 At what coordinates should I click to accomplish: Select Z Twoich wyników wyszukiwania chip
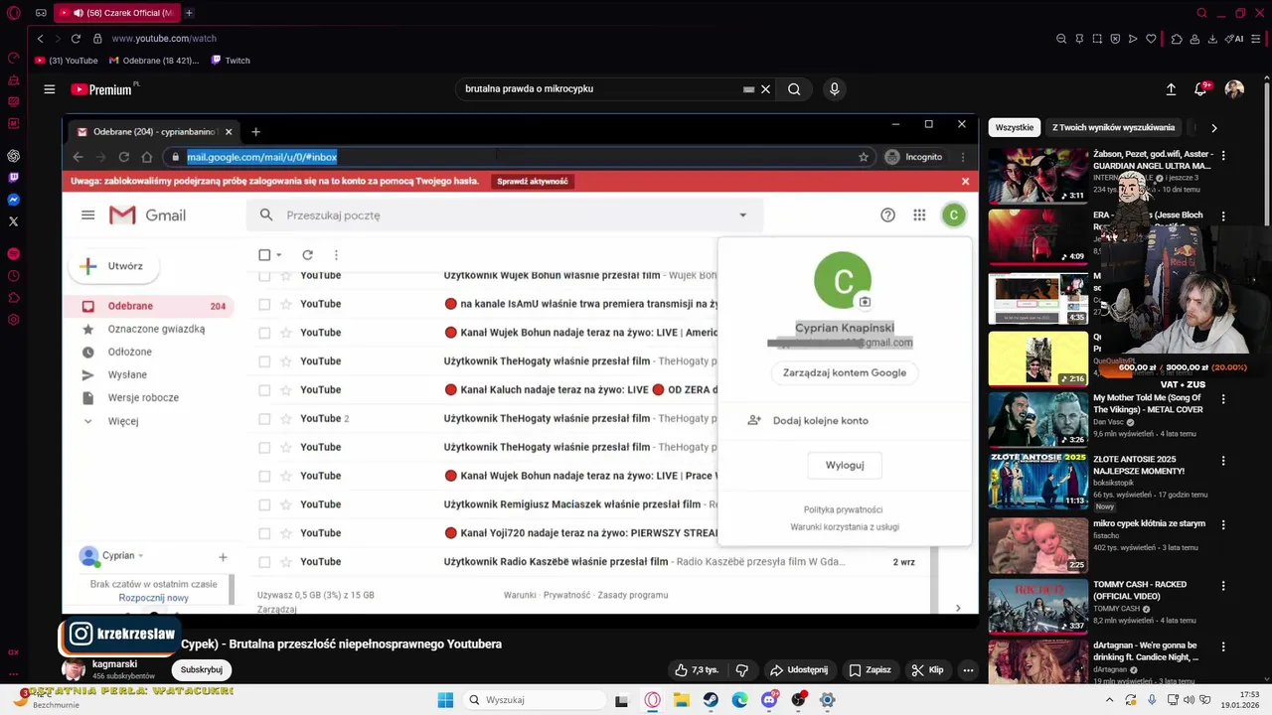click(1113, 128)
